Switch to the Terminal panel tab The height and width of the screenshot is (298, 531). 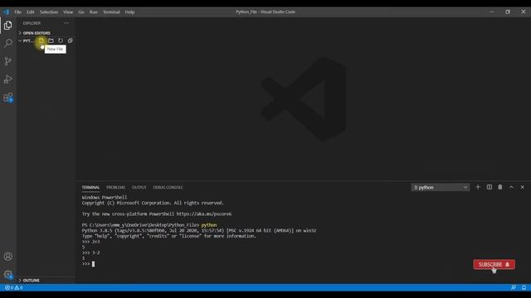click(90, 188)
